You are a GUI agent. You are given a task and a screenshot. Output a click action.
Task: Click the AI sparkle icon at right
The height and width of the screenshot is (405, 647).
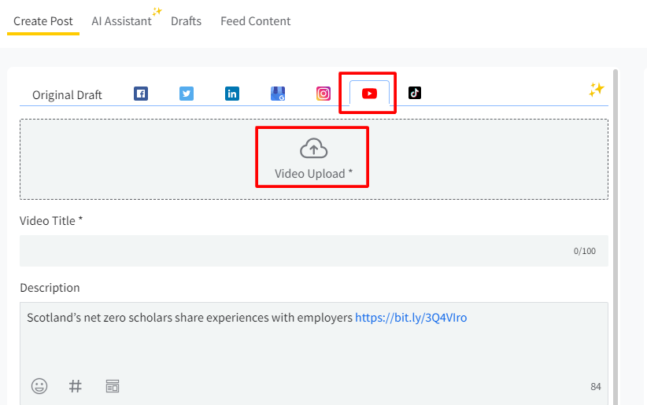tap(596, 90)
